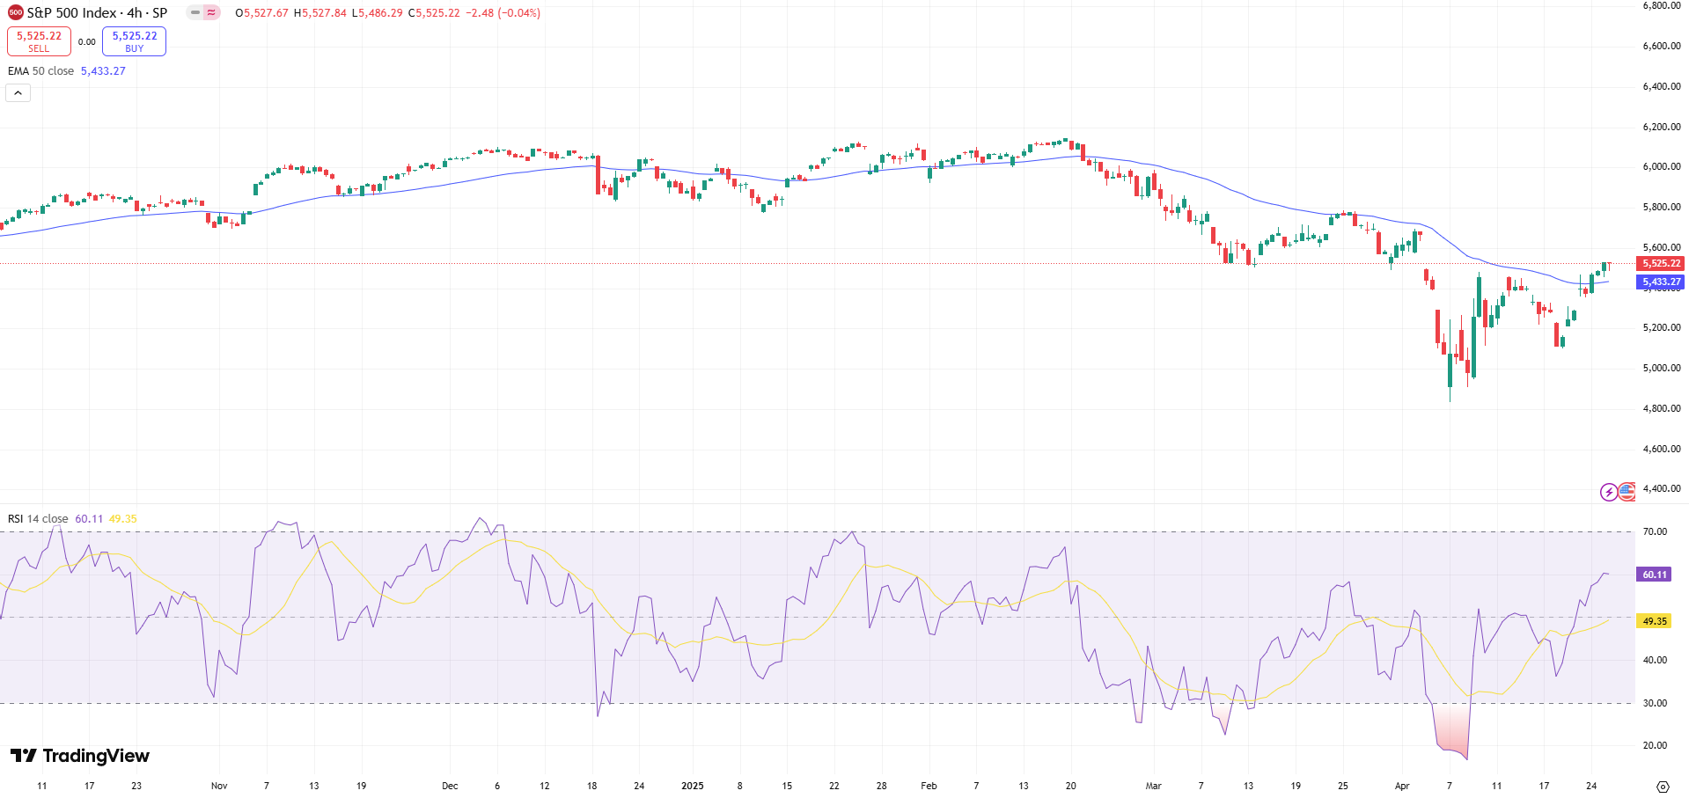1689x798 pixels.
Task: Click the RSI legend value 60.11
Action: [x=89, y=519]
